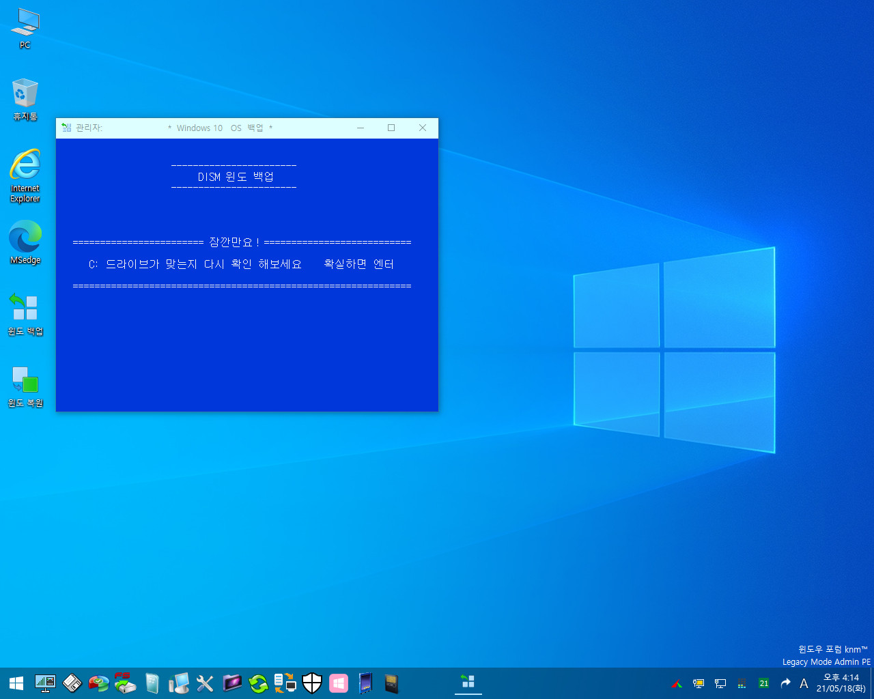874x699 pixels.
Task: Click the blue tablet taskbar icon
Action: (x=365, y=683)
